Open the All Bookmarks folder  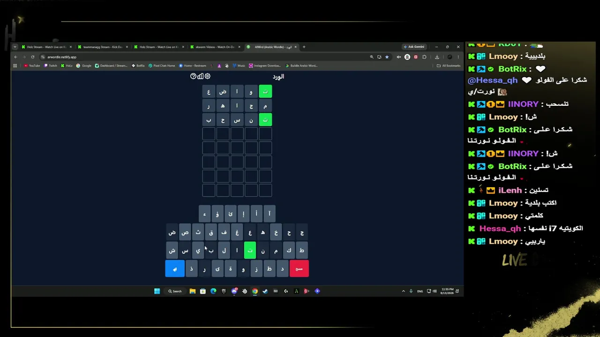tap(449, 66)
